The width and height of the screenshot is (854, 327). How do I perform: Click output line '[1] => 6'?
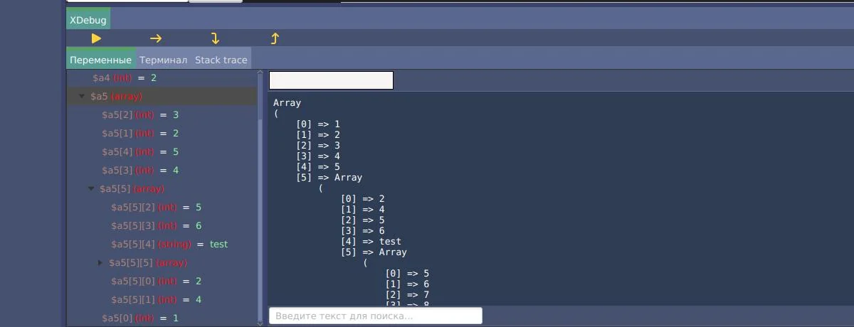[x=407, y=284]
